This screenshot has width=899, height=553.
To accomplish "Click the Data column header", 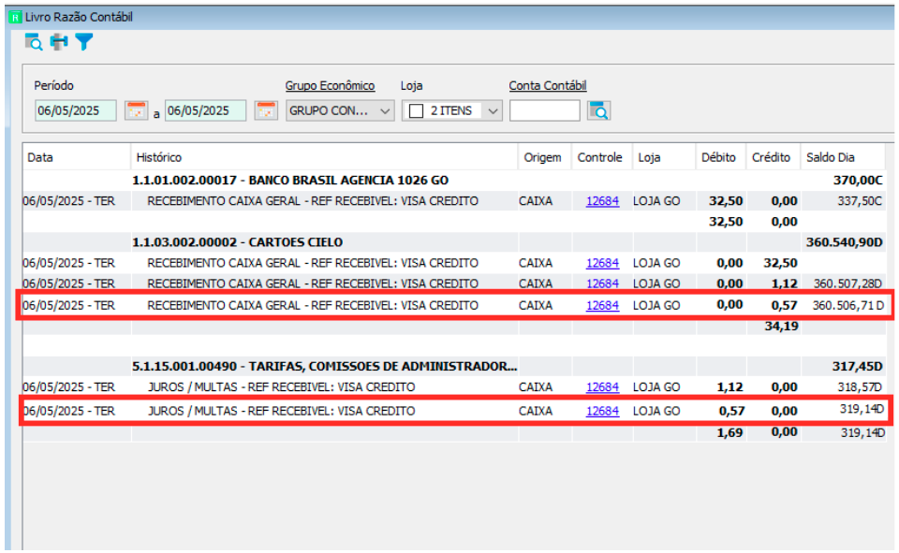I will click(77, 157).
